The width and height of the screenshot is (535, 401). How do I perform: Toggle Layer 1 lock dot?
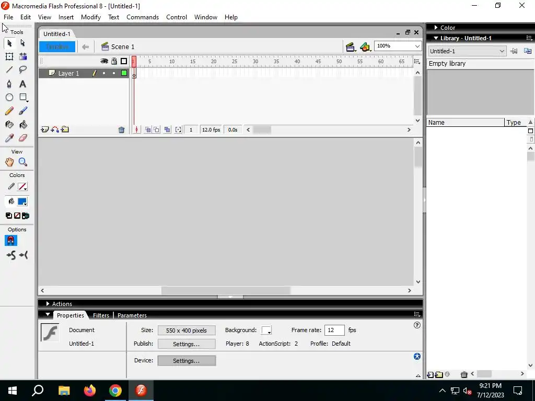tap(114, 73)
